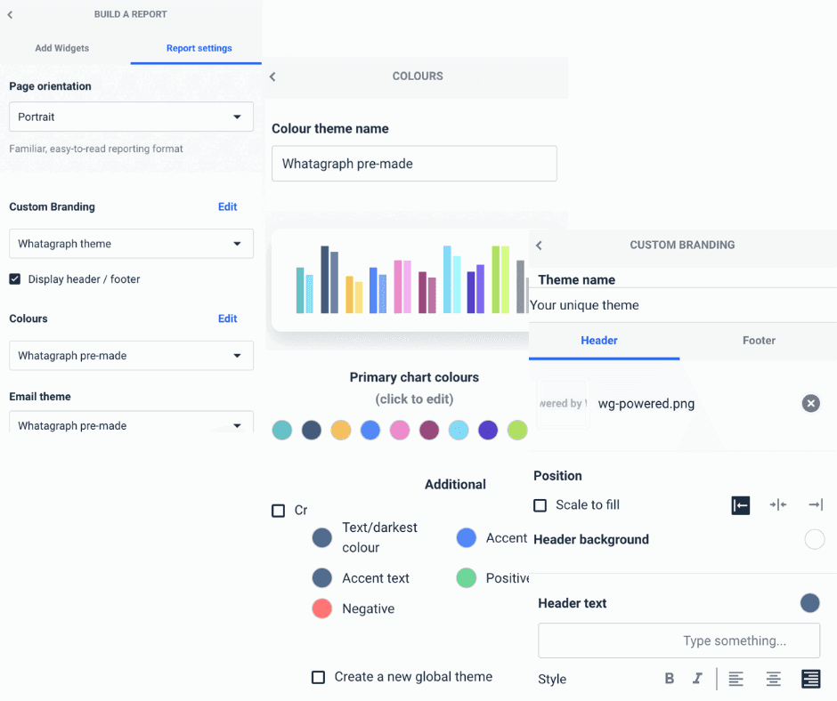This screenshot has height=701, width=837.
Task: Check Create a new global theme
Action: [x=318, y=677]
